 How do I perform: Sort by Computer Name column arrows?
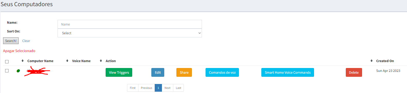click(22, 61)
